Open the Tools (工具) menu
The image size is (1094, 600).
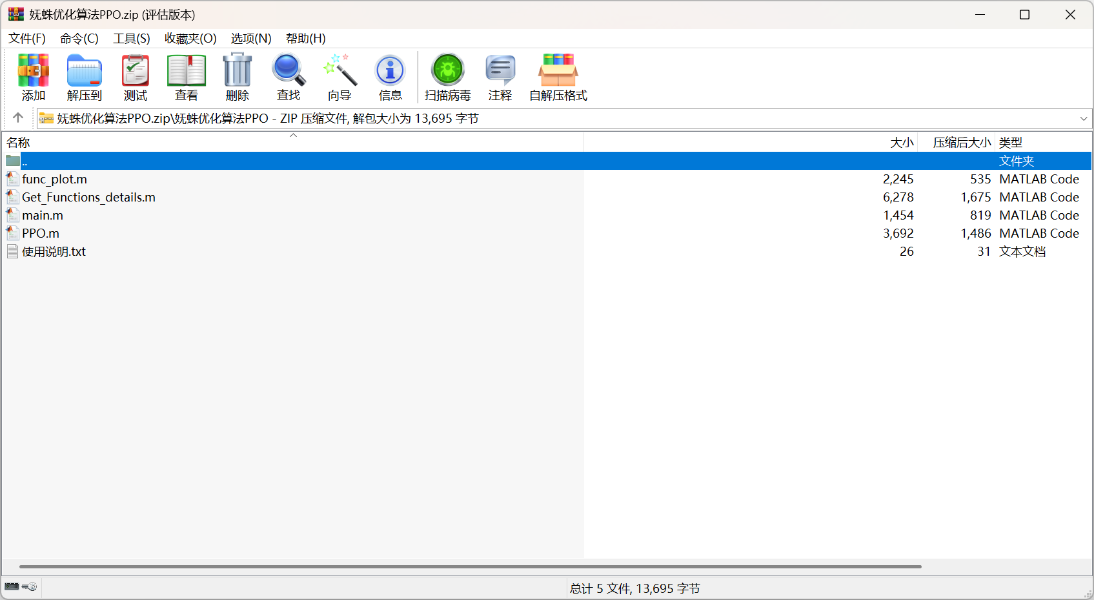click(131, 39)
